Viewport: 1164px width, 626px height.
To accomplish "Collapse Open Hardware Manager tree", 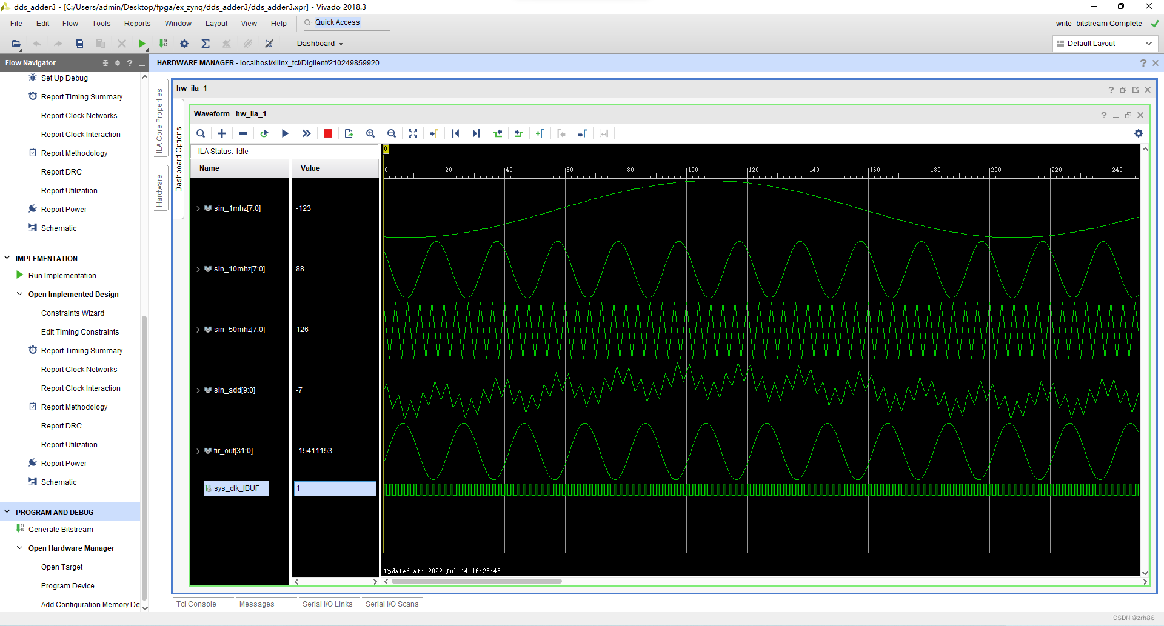I will tap(20, 548).
